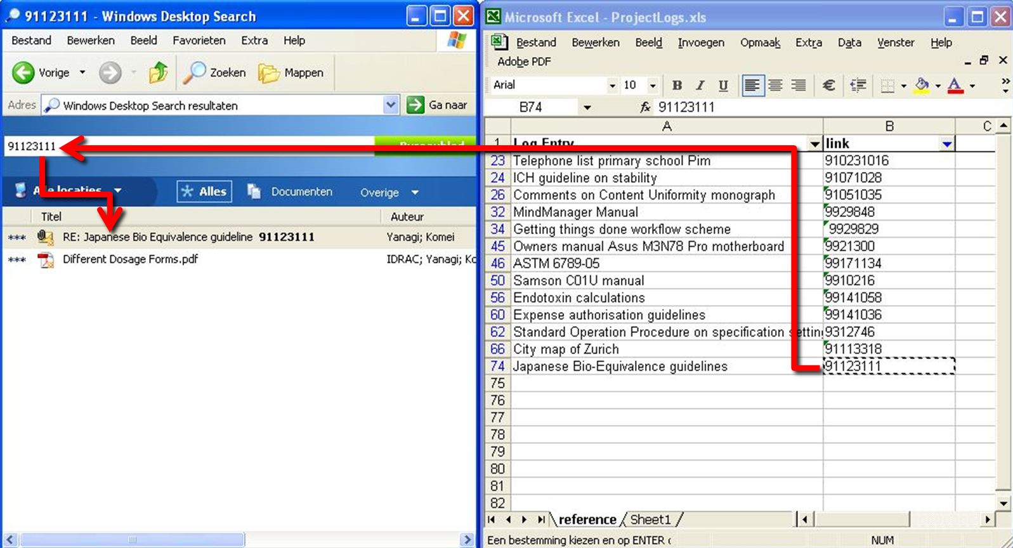The image size is (1013, 548).
Task: Click Excel vertical scrollbar down arrow
Action: [x=1003, y=504]
